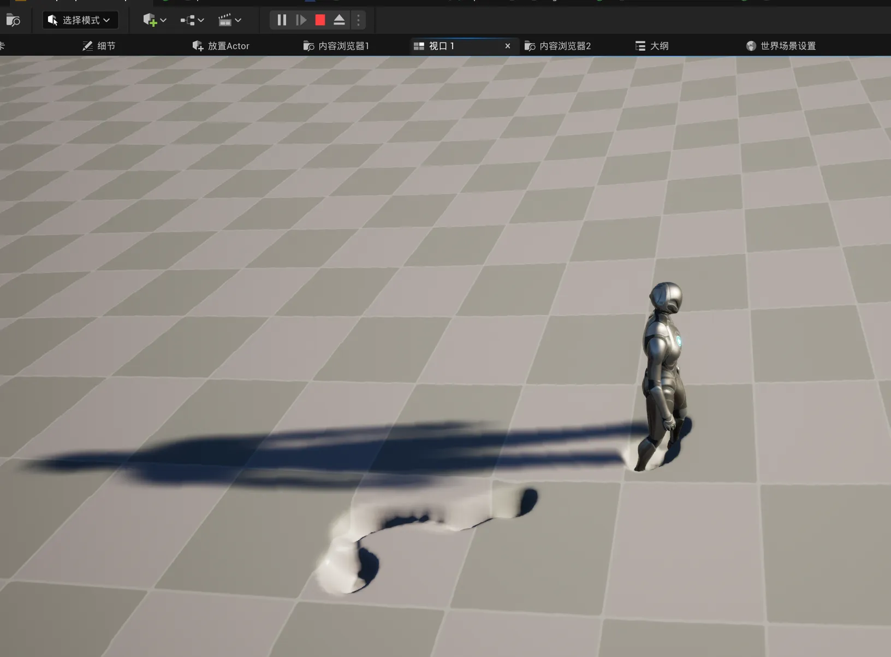This screenshot has width=891, height=657.
Task: Click the robot character in viewport
Action: (664, 376)
